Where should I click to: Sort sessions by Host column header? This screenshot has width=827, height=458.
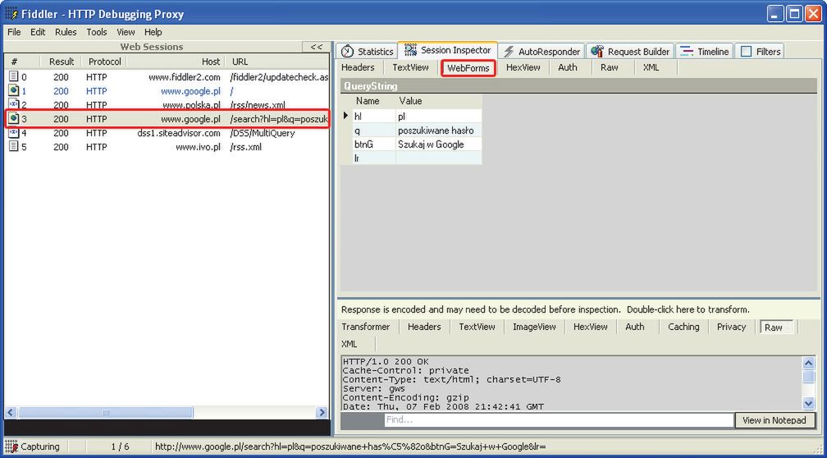click(176, 62)
